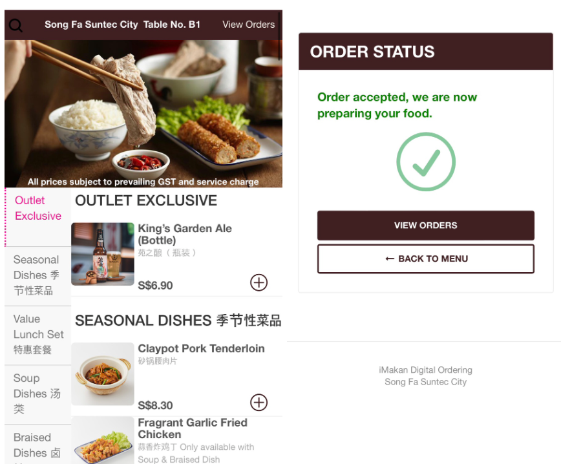Select Seasonal Dishes category
This screenshot has width=561, height=464.
click(38, 276)
